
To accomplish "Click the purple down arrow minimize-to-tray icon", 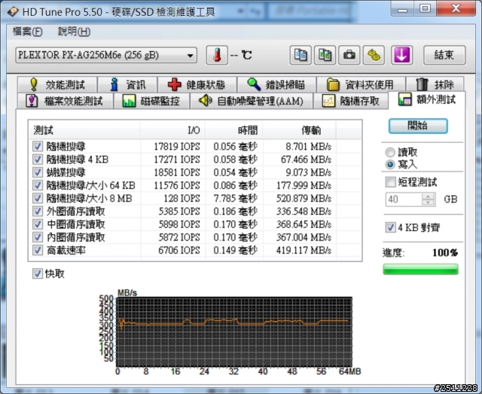I will (x=401, y=55).
